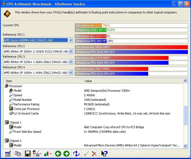Refresh benchmark with blue rotating arrows

76,154
